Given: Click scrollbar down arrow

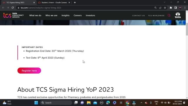Looking at the screenshot, I should (x=187, y=98).
